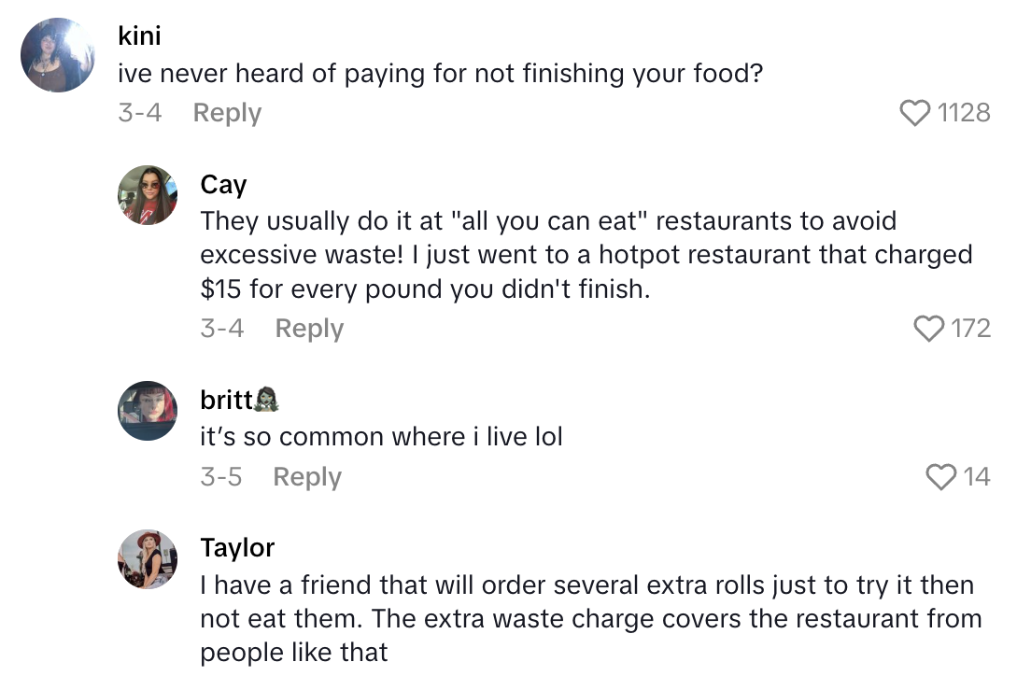Click the zombie emoji in britt's username
This screenshot has height=676, width=1031.
point(266,398)
